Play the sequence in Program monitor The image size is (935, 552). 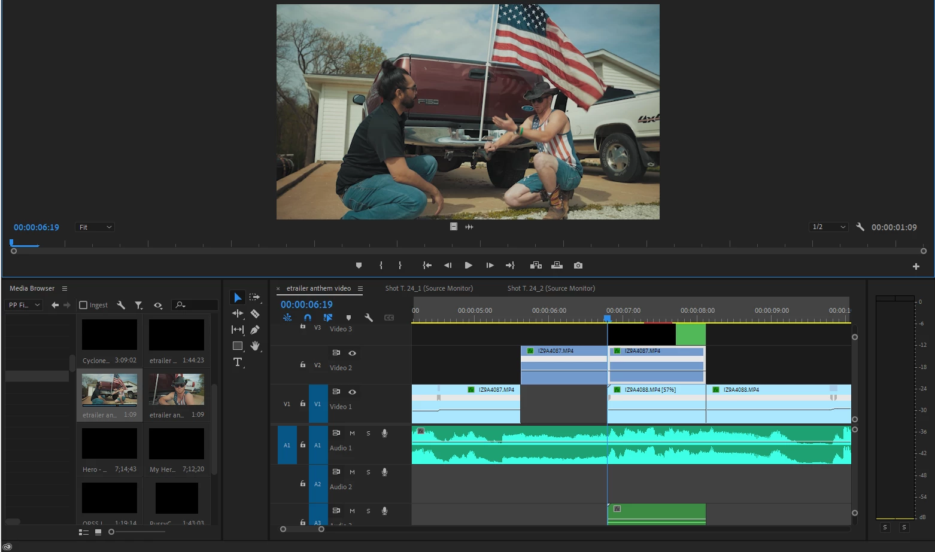[469, 266]
